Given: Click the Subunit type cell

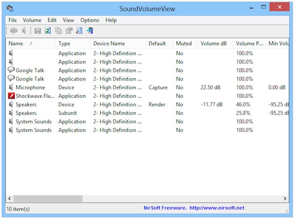Looking at the screenshot, I should click(x=67, y=113).
